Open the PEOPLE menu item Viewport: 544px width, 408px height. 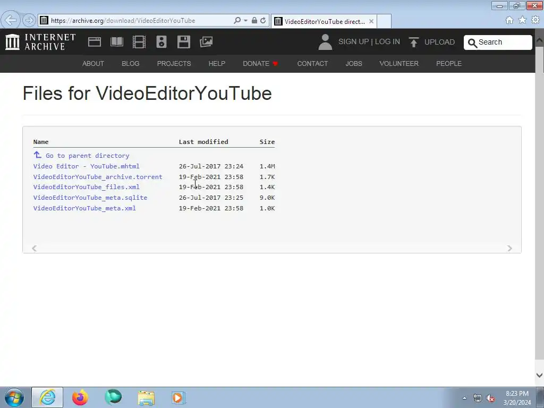(449, 64)
